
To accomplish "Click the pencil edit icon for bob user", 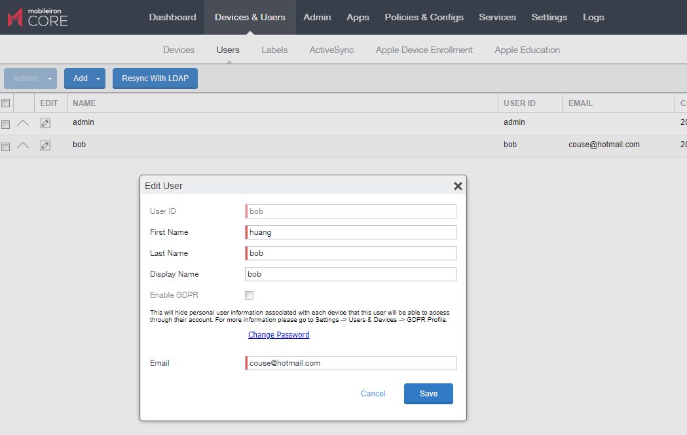I will click(x=45, y=145).
